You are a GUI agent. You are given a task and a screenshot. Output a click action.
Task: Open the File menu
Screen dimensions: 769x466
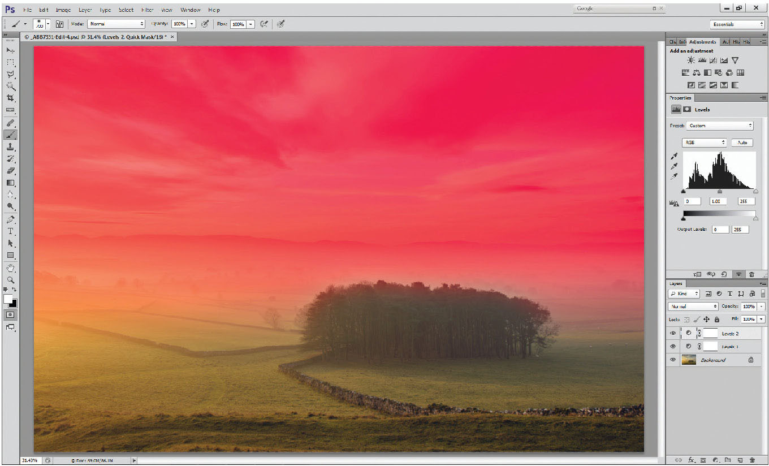point(27,10)
